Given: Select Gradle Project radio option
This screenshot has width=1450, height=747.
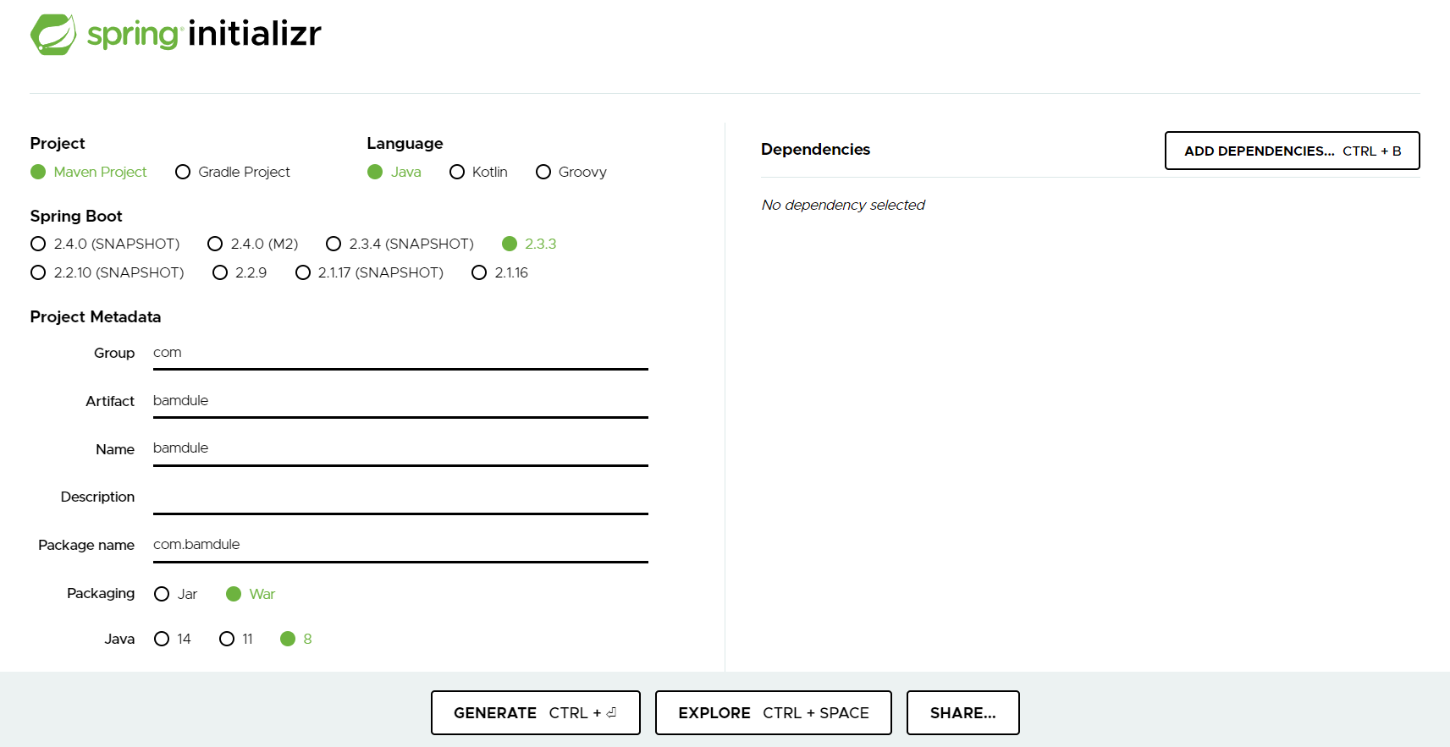Looking at the screenshot, I should click(233, 172).
